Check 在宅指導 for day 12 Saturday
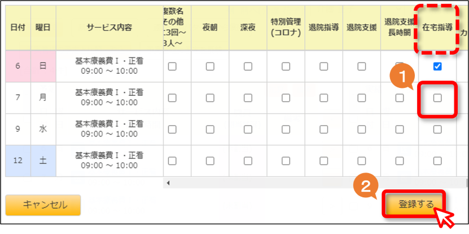This screenshot has height=234, width=469. pyautogui.click(x=437, y=161)
